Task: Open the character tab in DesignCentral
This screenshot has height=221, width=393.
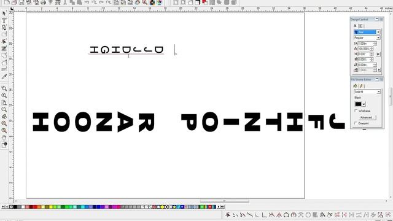Action: click(355, 26)
